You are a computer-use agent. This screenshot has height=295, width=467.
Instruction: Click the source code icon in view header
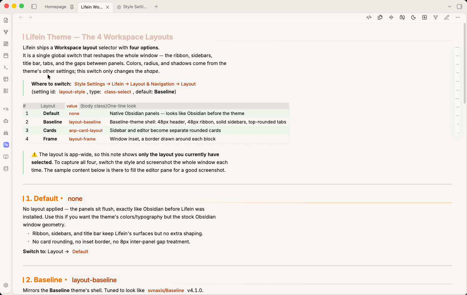[x=369, y=17]
